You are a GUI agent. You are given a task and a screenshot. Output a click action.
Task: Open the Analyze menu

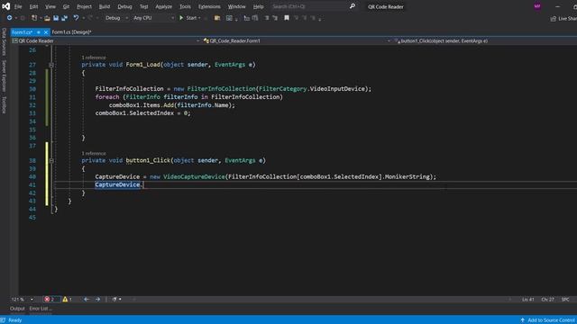(164, 6)
